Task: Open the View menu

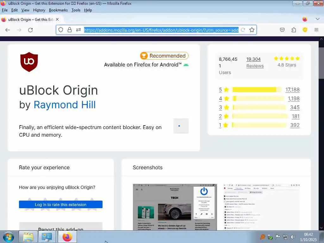Action: [x=25, y=10]
